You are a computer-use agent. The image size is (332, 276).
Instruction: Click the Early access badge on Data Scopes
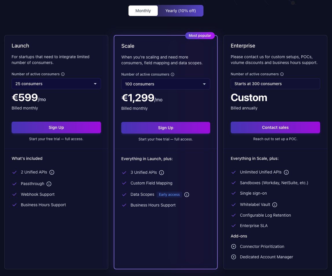click(169, 194)
